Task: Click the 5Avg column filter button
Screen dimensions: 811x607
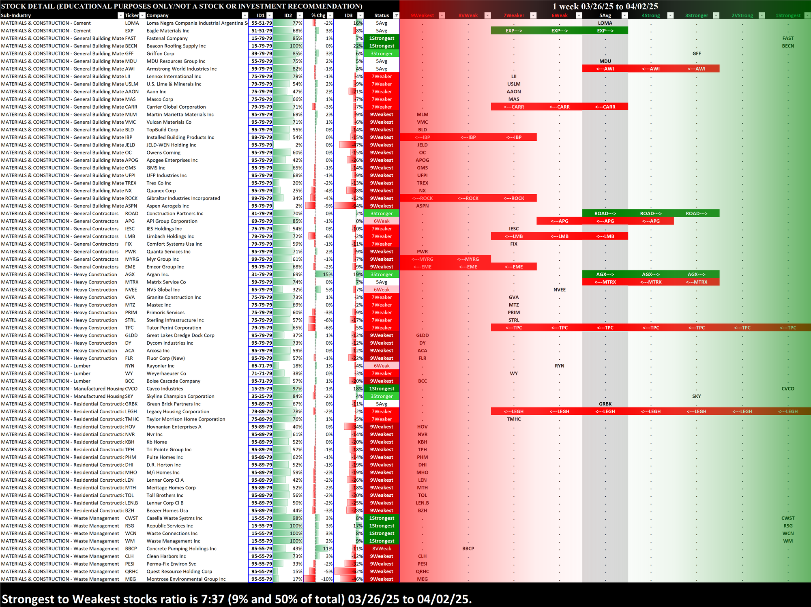Action: point(624,15)
